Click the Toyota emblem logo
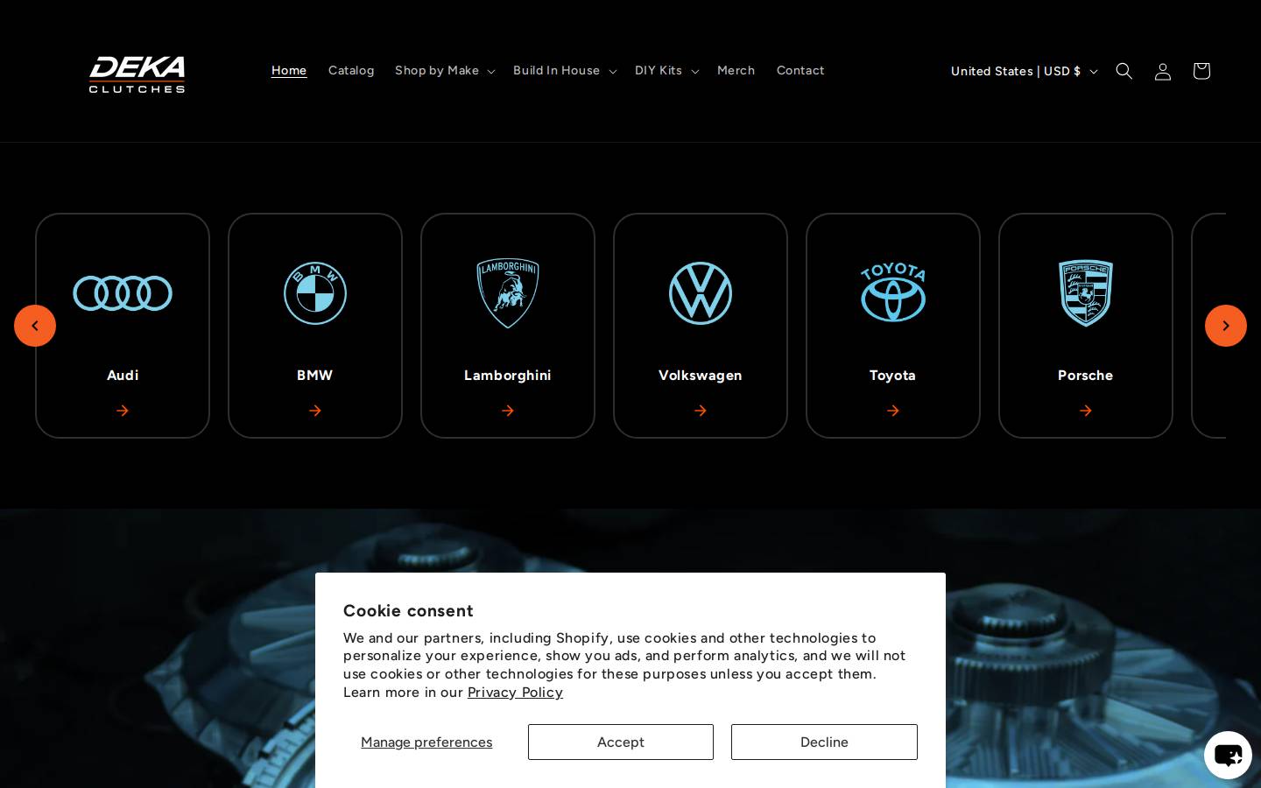Screen dimensions: 1261x788 click(893, 293)
